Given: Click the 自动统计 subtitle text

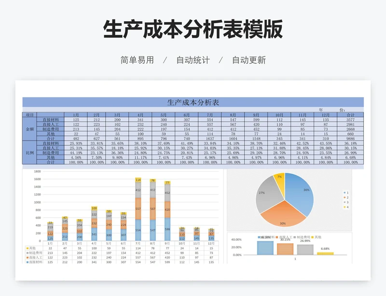Looking at the screenshot, I should [x=193, y=60].
